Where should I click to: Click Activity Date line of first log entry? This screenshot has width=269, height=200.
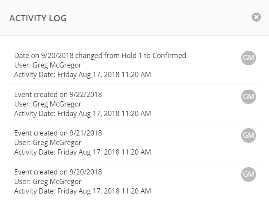click(x=82, y=75)
